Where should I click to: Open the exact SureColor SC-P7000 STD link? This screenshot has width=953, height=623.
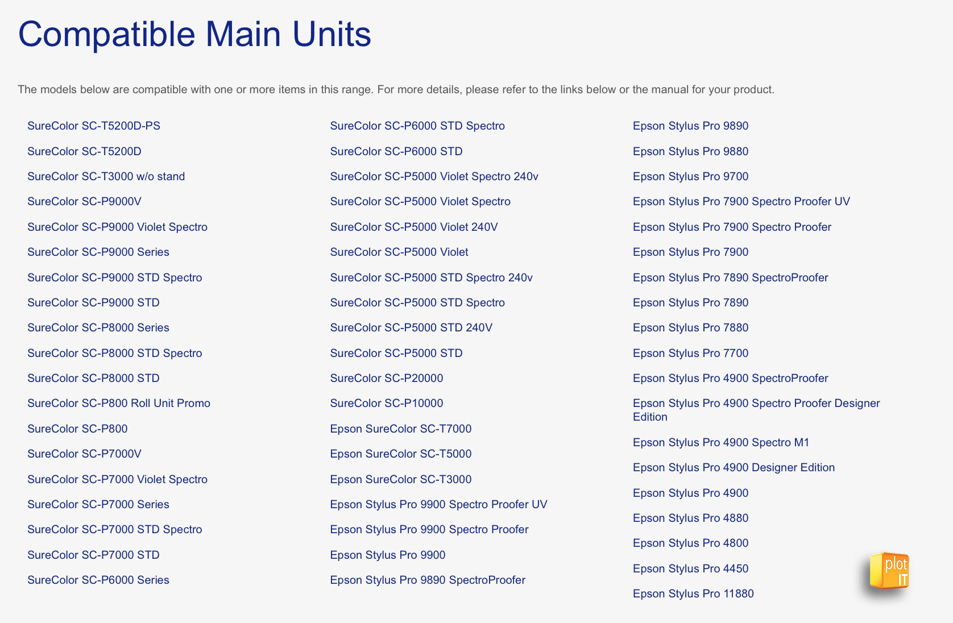pyautogui.click(x=93, y=555)
